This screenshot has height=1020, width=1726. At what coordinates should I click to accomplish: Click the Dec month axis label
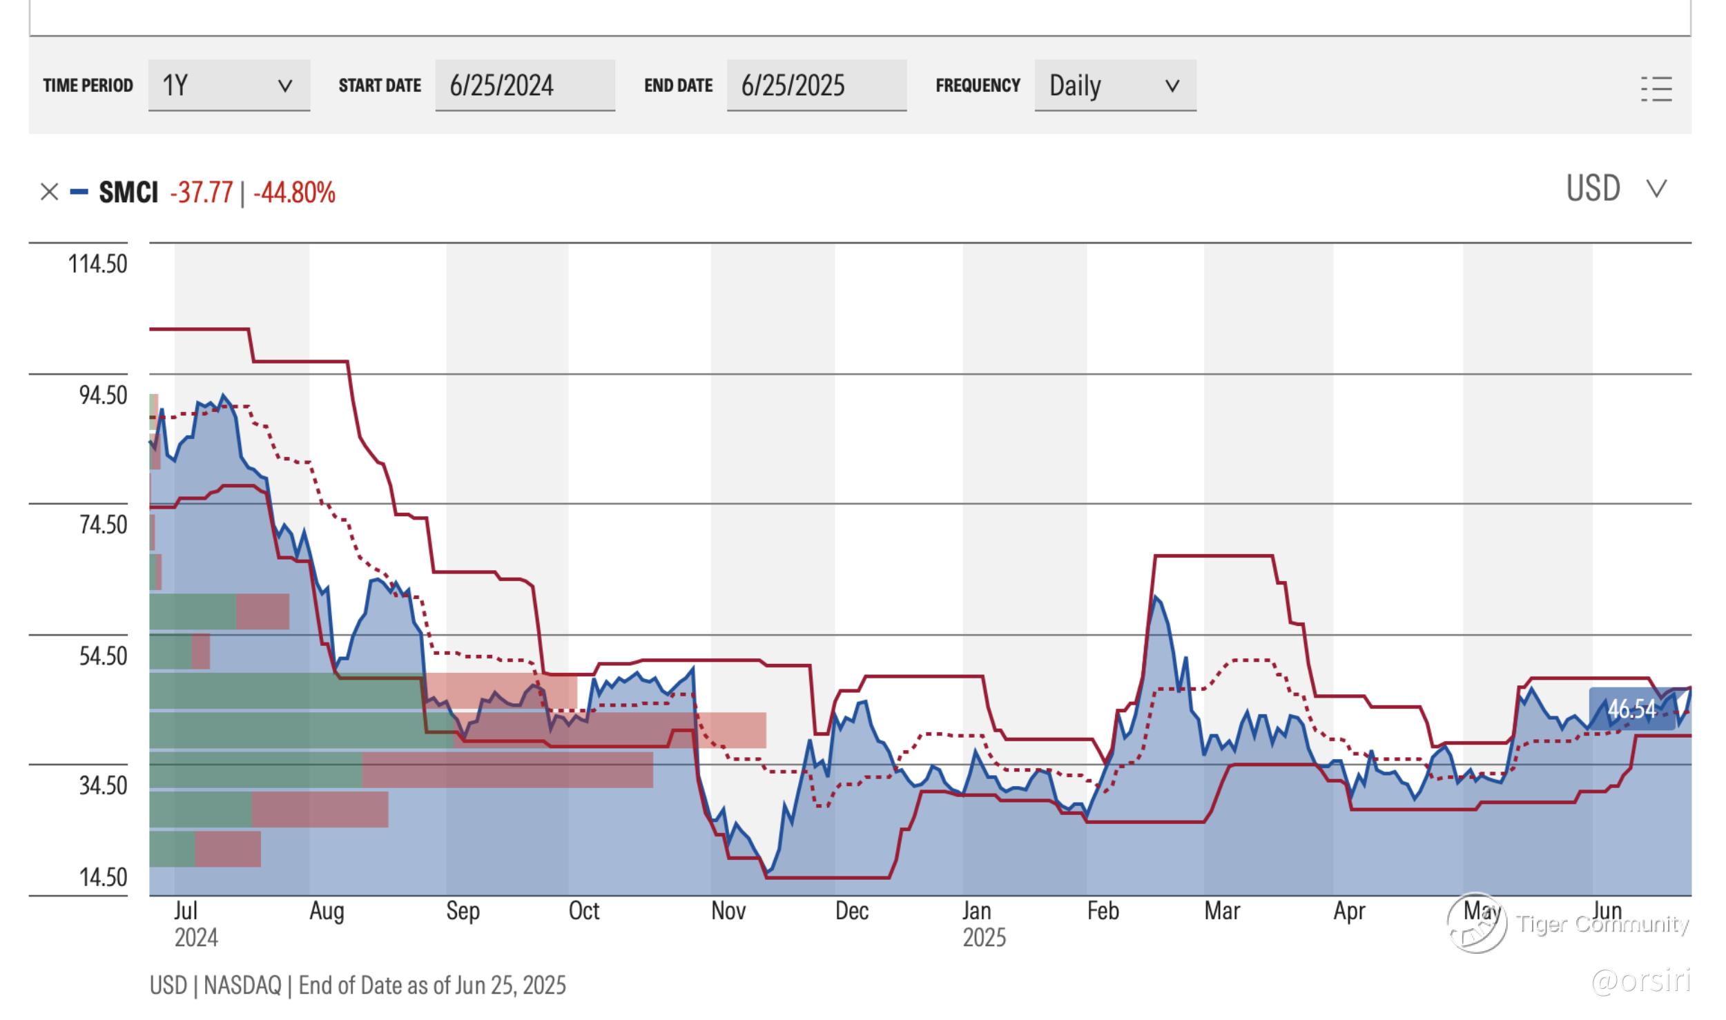coord(851,912)
